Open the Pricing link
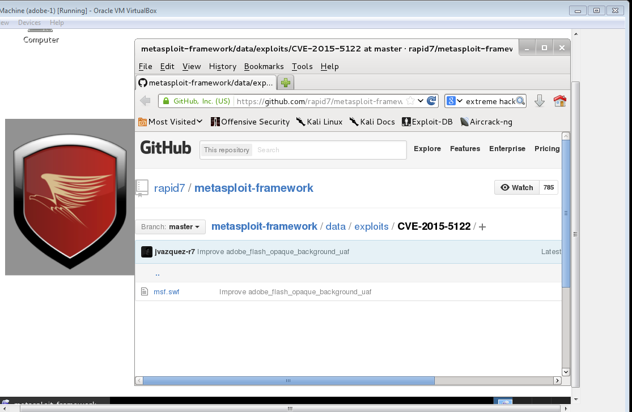This screenshot has height=412, width=632. click(547, 149)
